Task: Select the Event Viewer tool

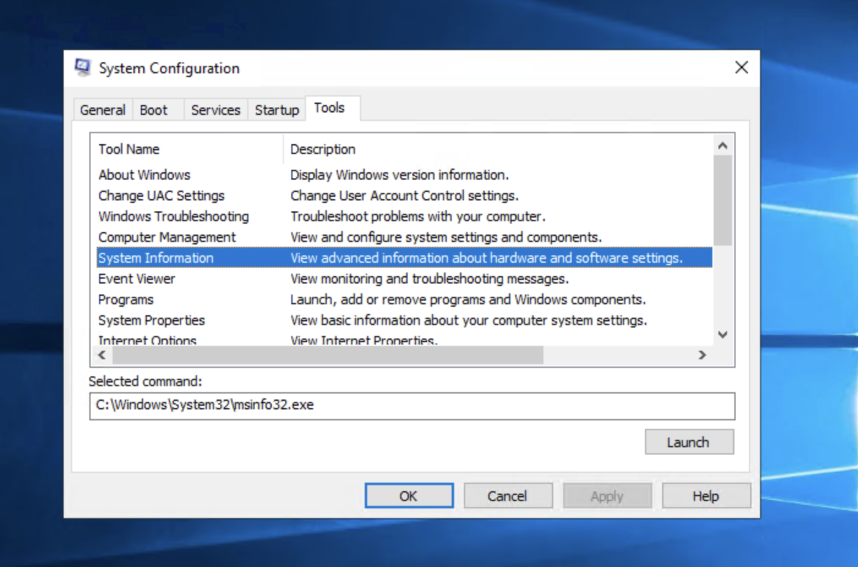Action: click(x=137, y=279)
